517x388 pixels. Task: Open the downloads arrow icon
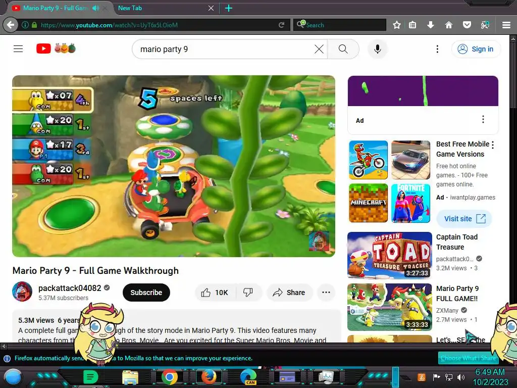tap(430, 25)
